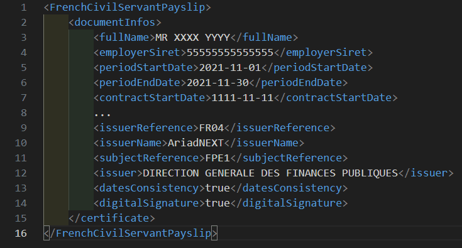Click the closing FrenchCivilServantPayslip tag on line 16
Screen dimensions: 462x248
click(x=131, y=234)
